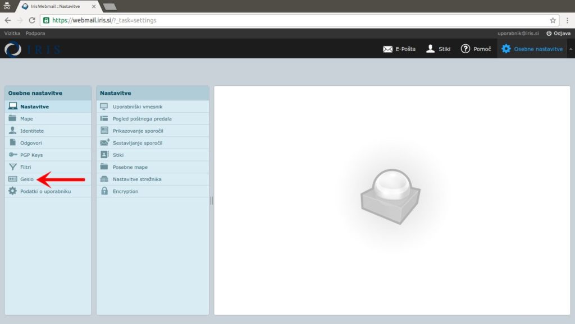Open Identitete in the sidebar
575x324 pixels.
pos(31,131)
